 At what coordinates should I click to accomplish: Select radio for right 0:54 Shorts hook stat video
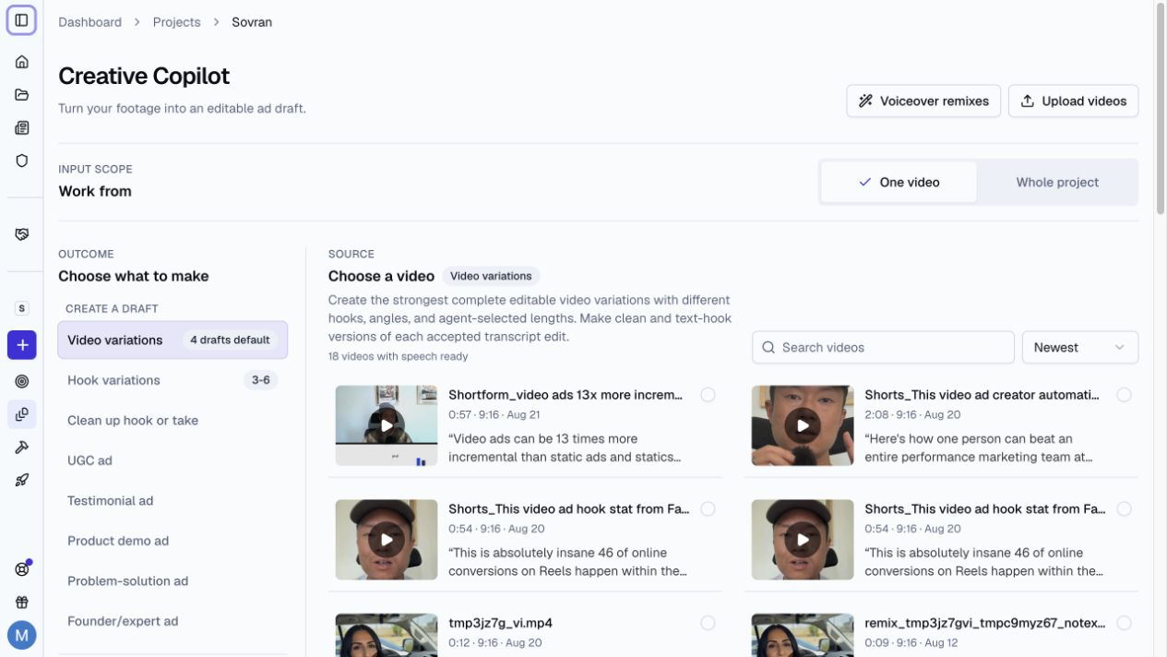[1124, 509]
